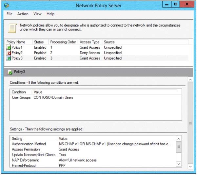Click the settings list scroll up arrow

179,139
